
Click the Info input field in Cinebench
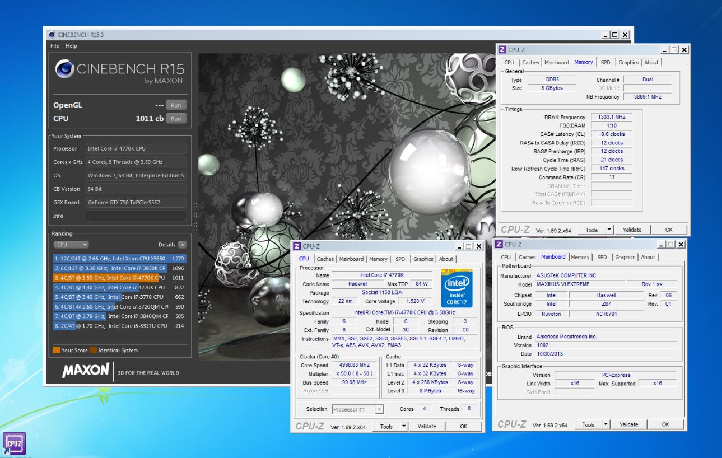[x=136, y=216]
